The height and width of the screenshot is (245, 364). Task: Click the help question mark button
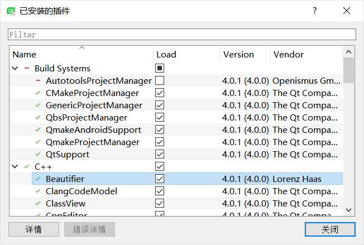coord(314,11)
